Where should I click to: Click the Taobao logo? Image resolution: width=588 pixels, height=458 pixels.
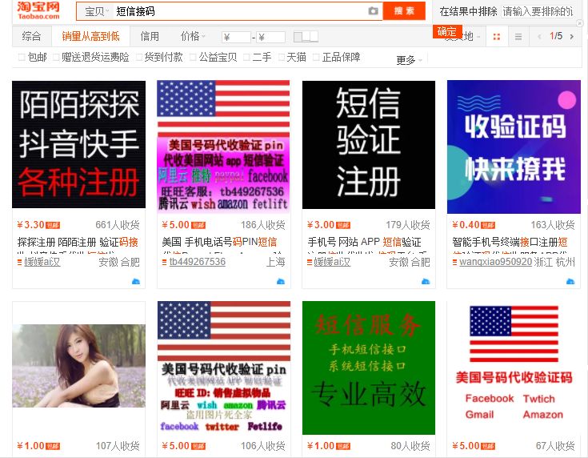click(38, 10)
